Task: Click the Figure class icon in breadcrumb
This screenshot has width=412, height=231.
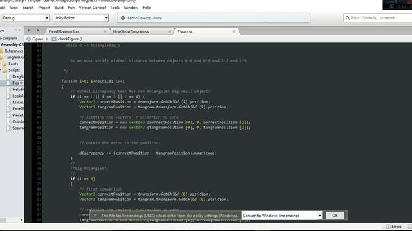Action: point(28,38)
